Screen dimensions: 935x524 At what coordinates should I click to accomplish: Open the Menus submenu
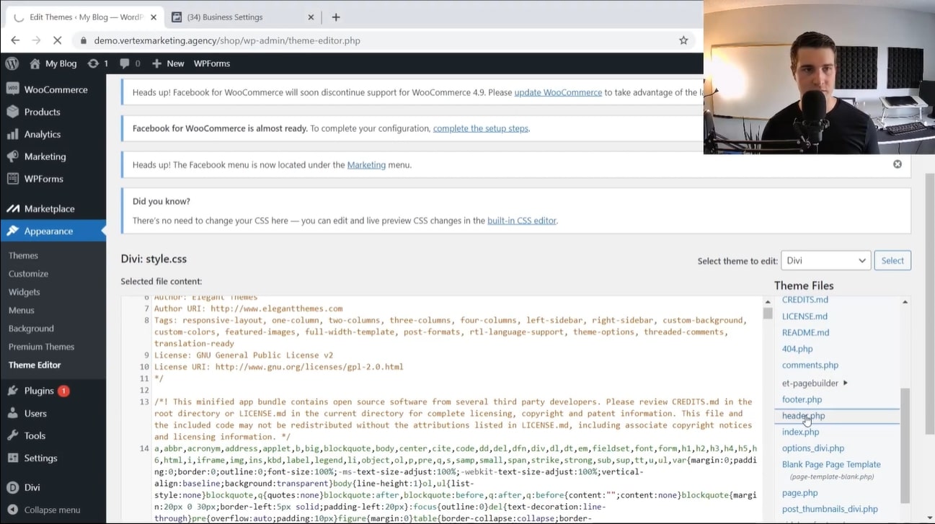(22, 310)
